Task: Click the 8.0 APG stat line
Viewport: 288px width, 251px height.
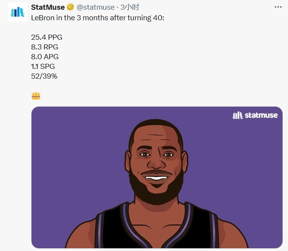Action: coord(45,57)
